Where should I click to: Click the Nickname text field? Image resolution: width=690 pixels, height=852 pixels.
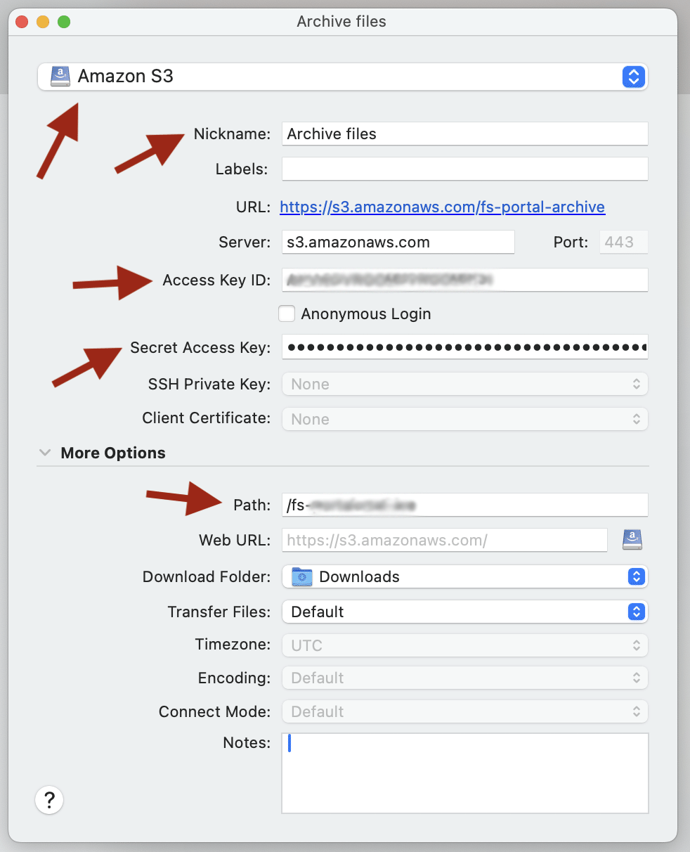(464, 134)
